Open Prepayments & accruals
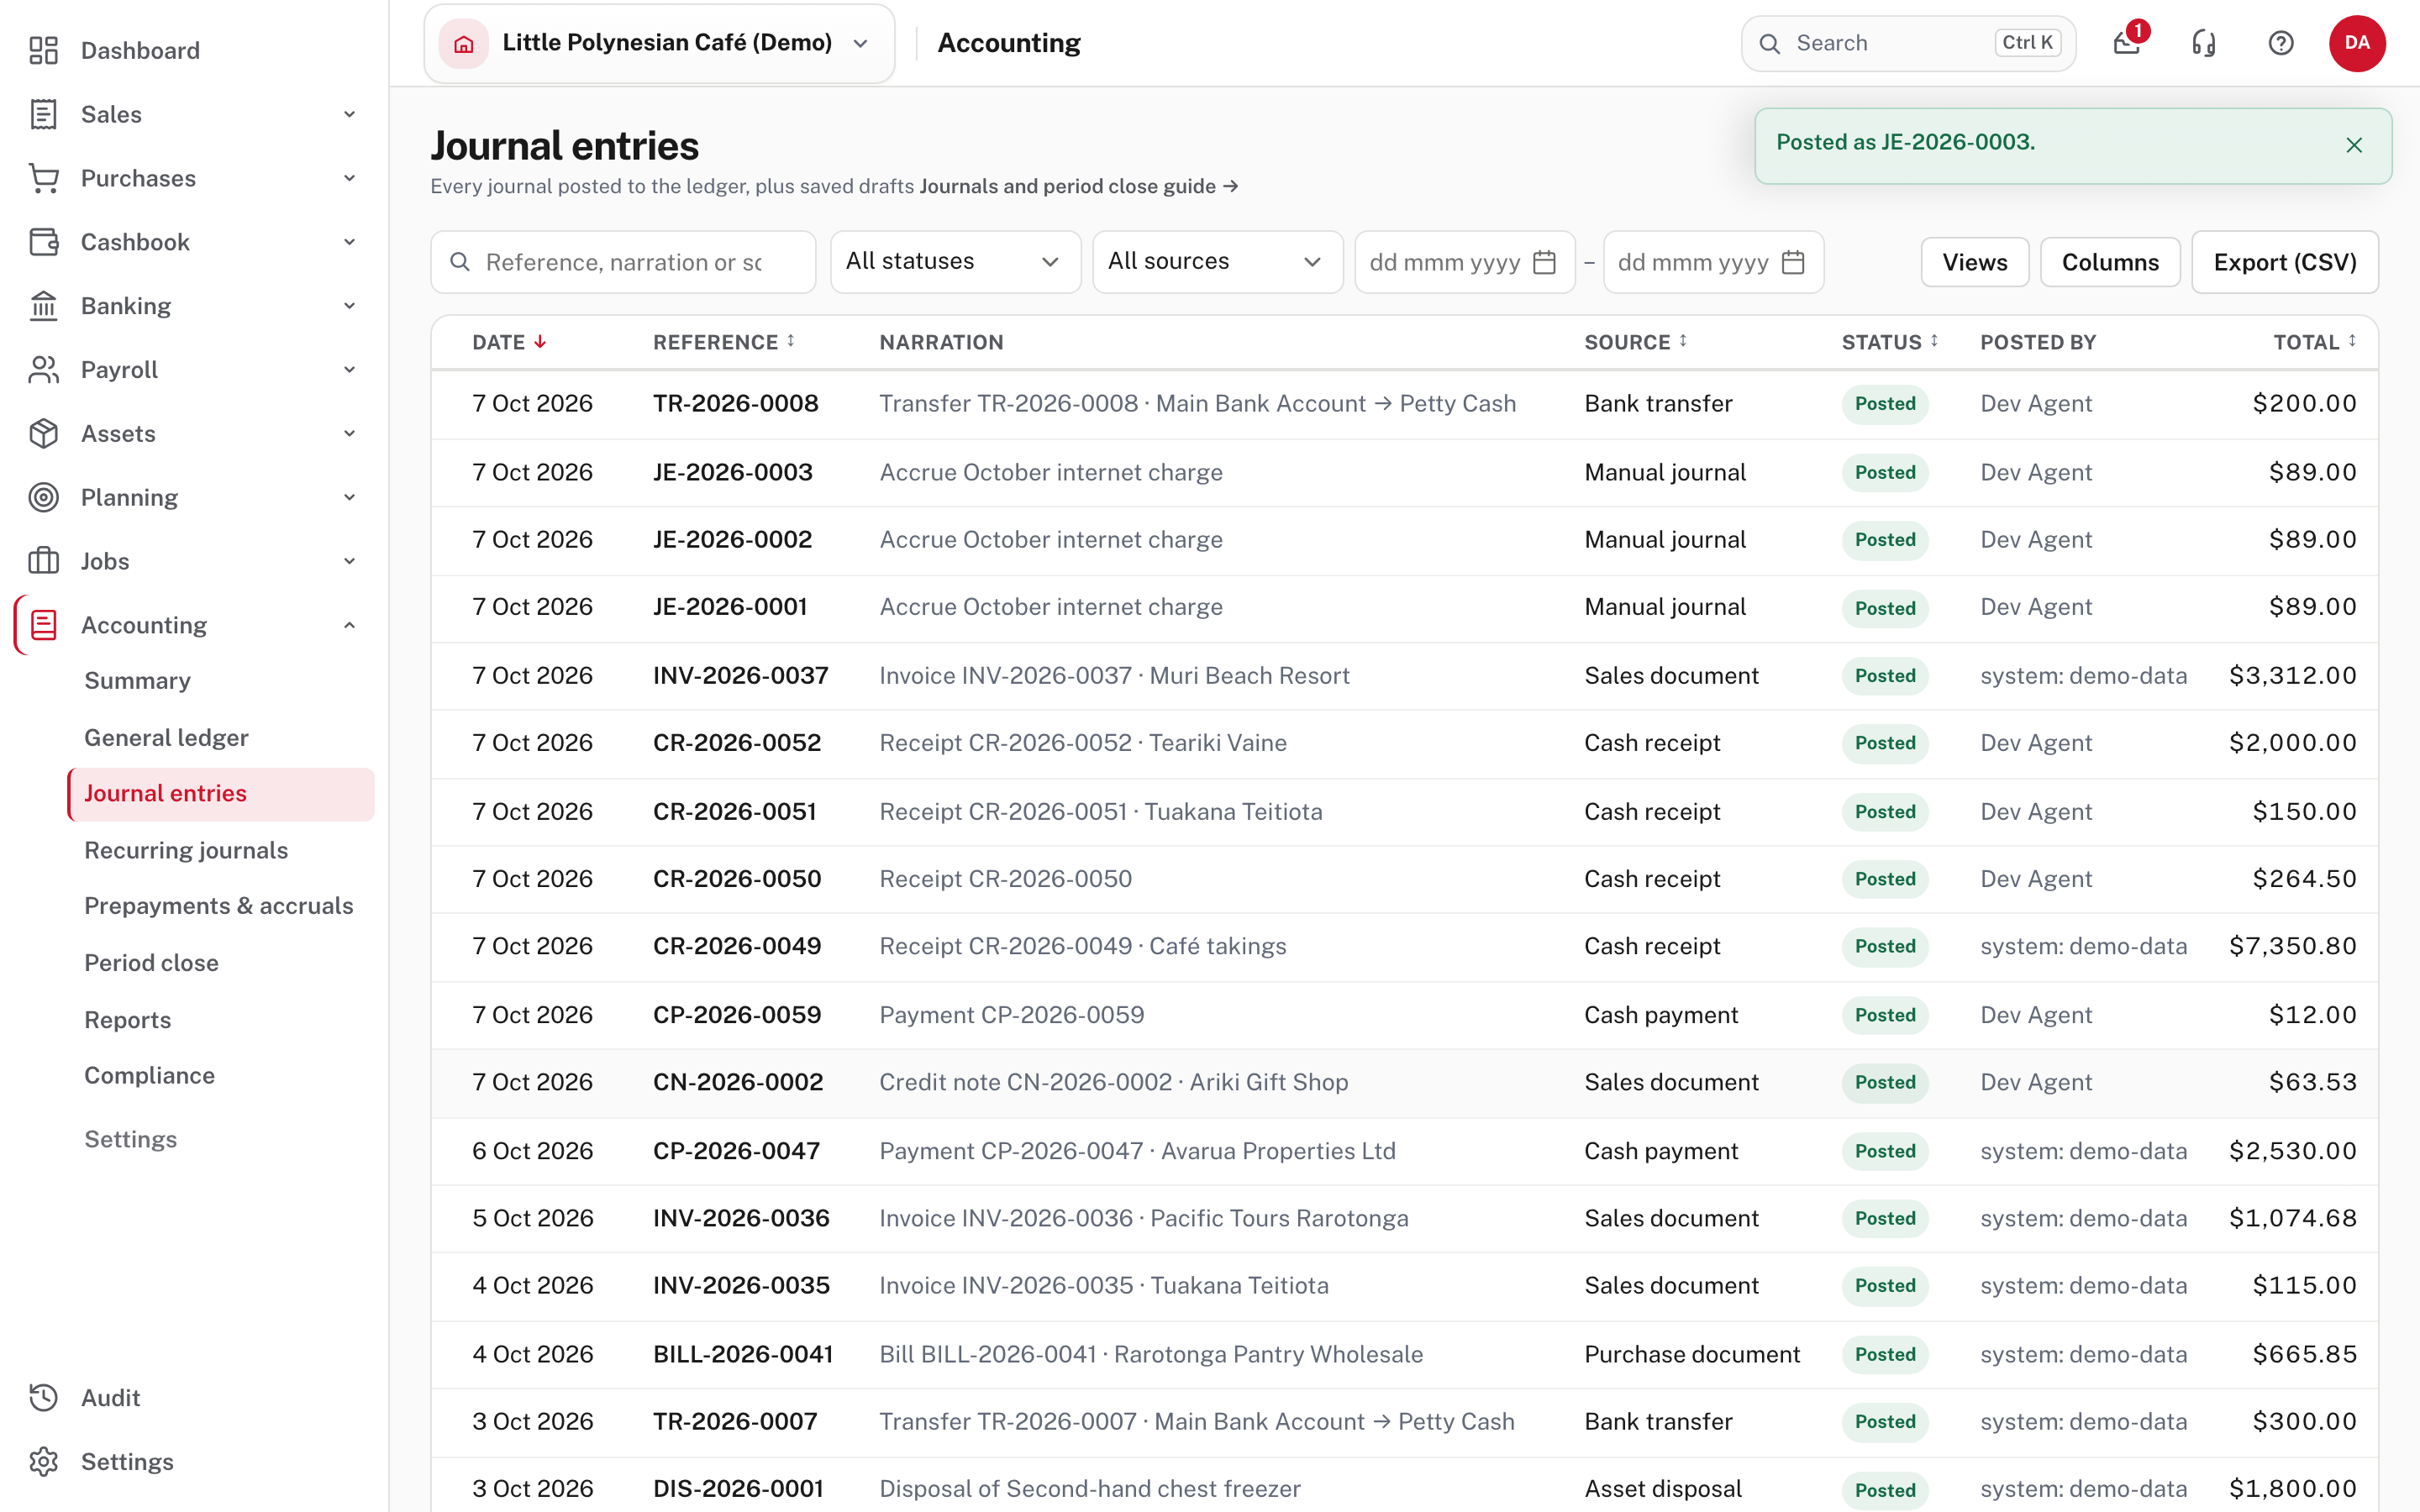This screenshot has width=2420, height=1512. click(219, 905)
